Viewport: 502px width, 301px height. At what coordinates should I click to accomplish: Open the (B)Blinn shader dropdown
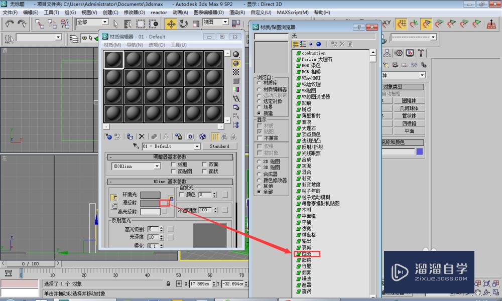click(157, 166)
